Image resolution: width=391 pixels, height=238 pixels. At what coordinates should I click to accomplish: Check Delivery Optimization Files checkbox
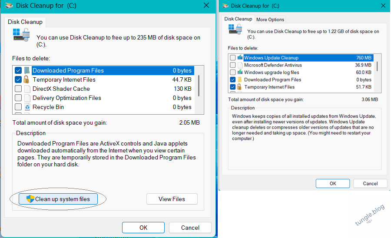18,98
